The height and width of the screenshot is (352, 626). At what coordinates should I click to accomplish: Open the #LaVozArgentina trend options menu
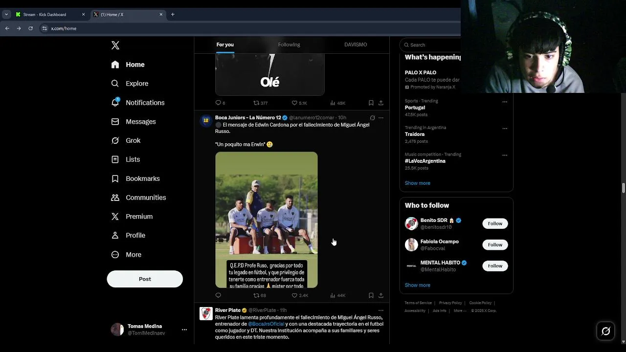(x=505, y=155)
